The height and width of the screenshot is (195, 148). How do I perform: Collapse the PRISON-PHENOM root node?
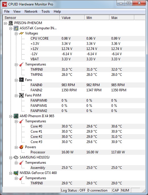(5, 23)
